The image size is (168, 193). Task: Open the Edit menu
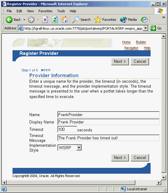(19, 11)
